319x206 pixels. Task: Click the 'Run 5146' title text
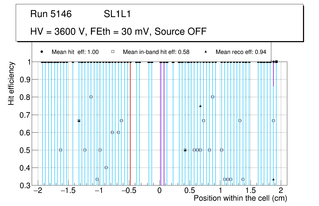point(51,14)
